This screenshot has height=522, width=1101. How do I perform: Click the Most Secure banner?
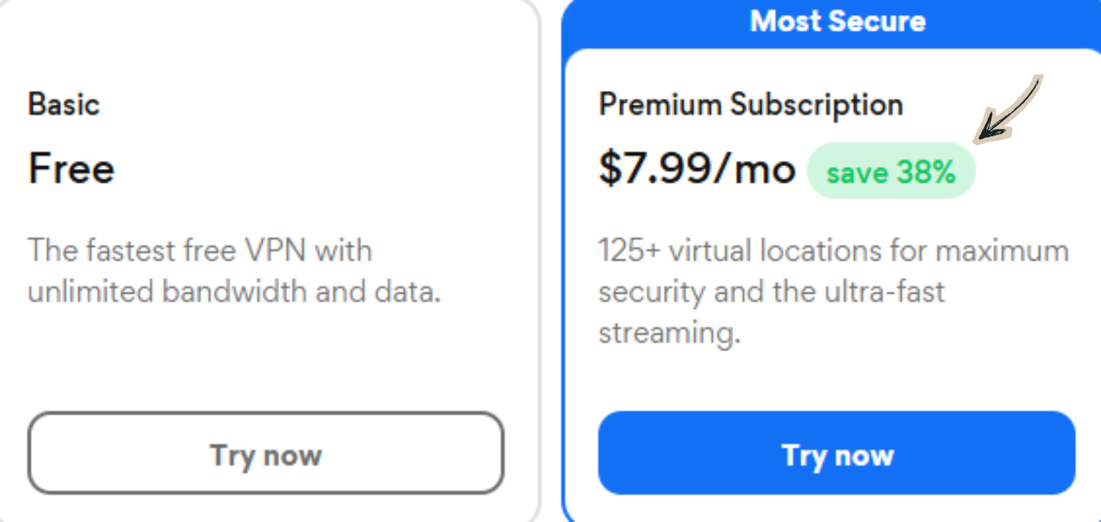[838, 21]
